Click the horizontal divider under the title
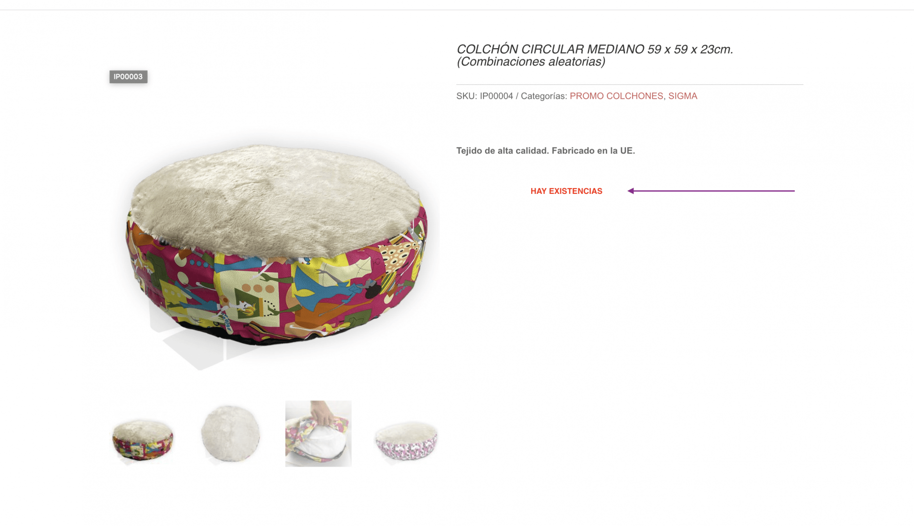The height and width of the screenshot is (526, 914). tap(630, 84)
